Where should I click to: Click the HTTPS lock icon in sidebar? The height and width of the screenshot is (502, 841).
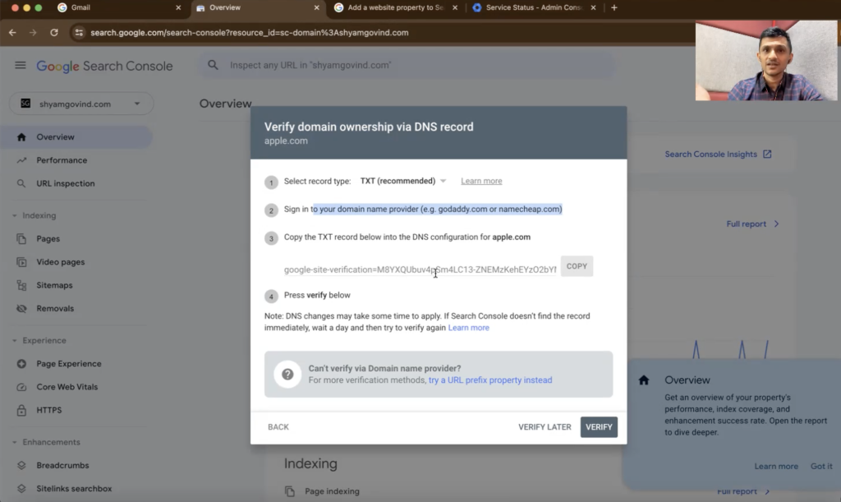point(21,410)
